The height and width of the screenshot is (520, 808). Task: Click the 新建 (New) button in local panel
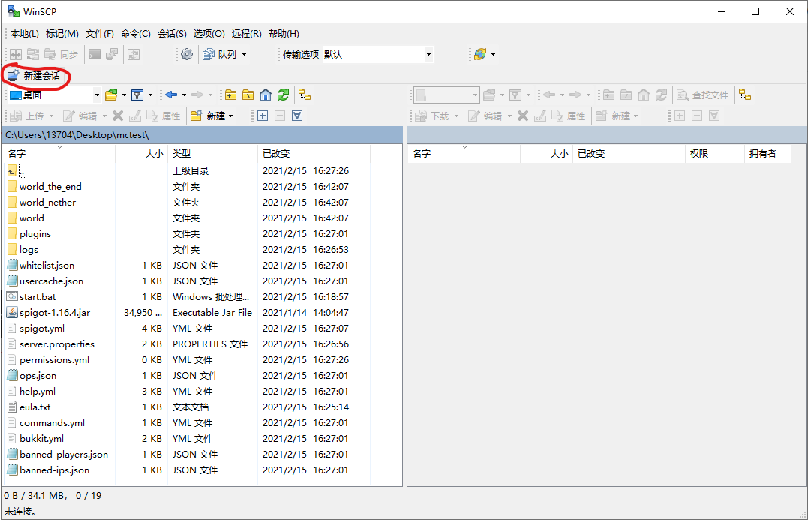pos(208,116)
